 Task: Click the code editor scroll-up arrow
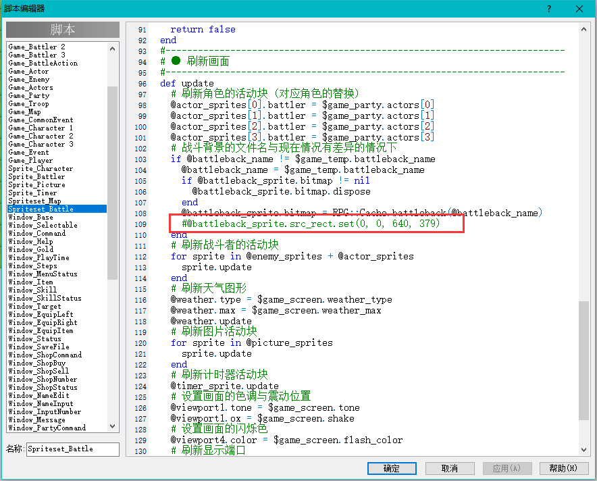tap(583, 29)
